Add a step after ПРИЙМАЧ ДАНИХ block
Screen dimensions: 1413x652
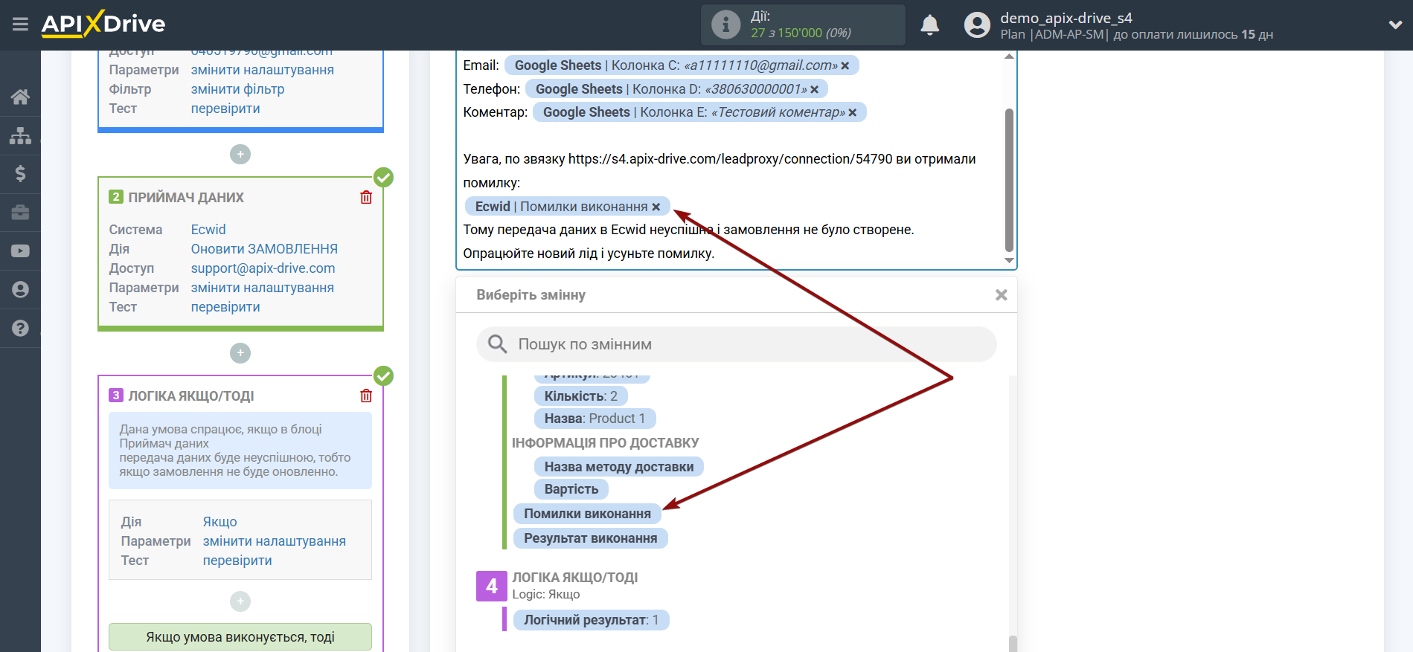pyautogui.click(x=240, y=352)
